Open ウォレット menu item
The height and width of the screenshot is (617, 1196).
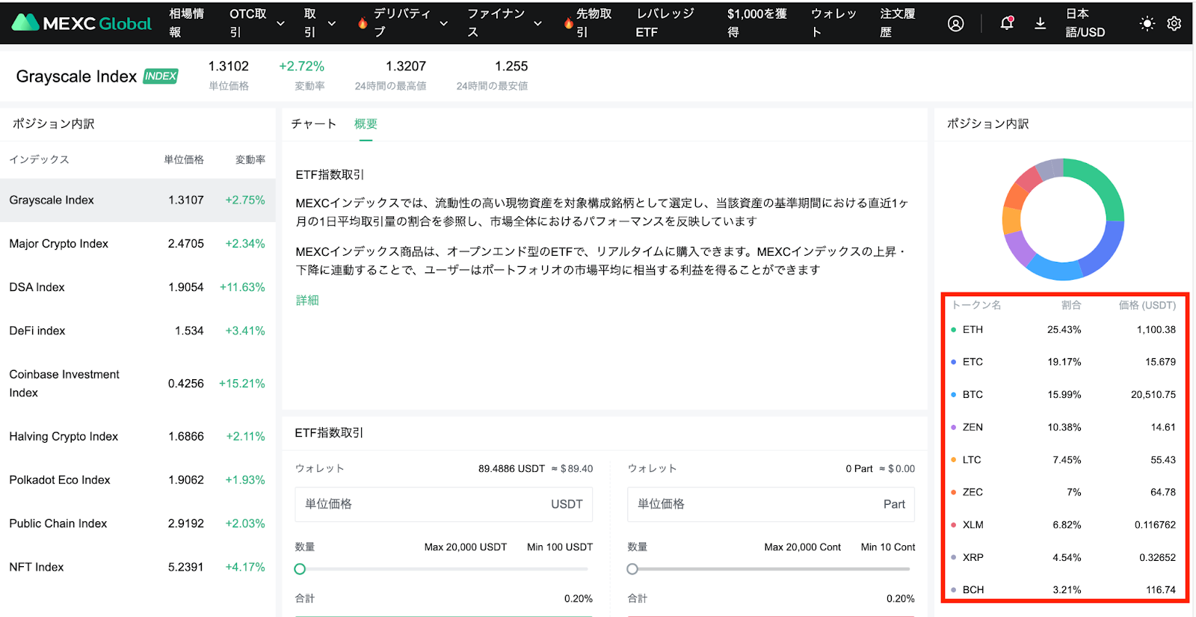tap(833, 23)
